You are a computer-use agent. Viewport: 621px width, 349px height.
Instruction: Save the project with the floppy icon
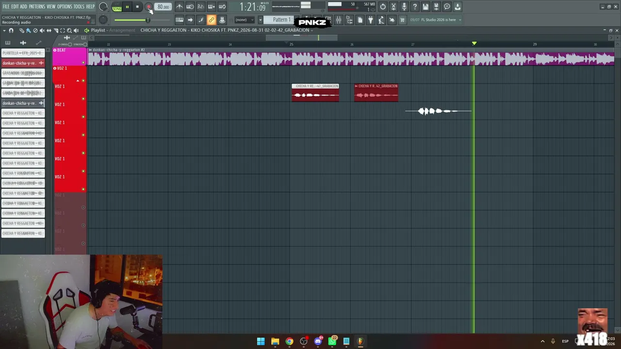[425, 7]
